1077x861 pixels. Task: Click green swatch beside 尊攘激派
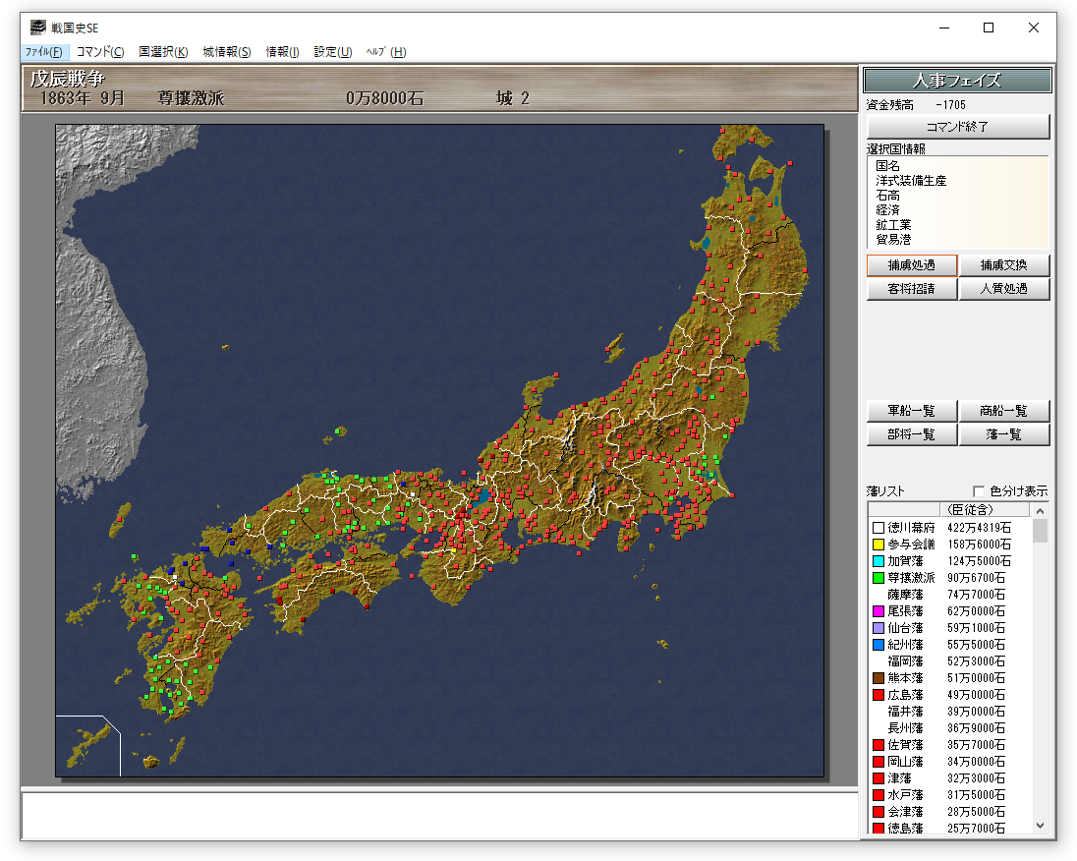click(x=878, y=578)
